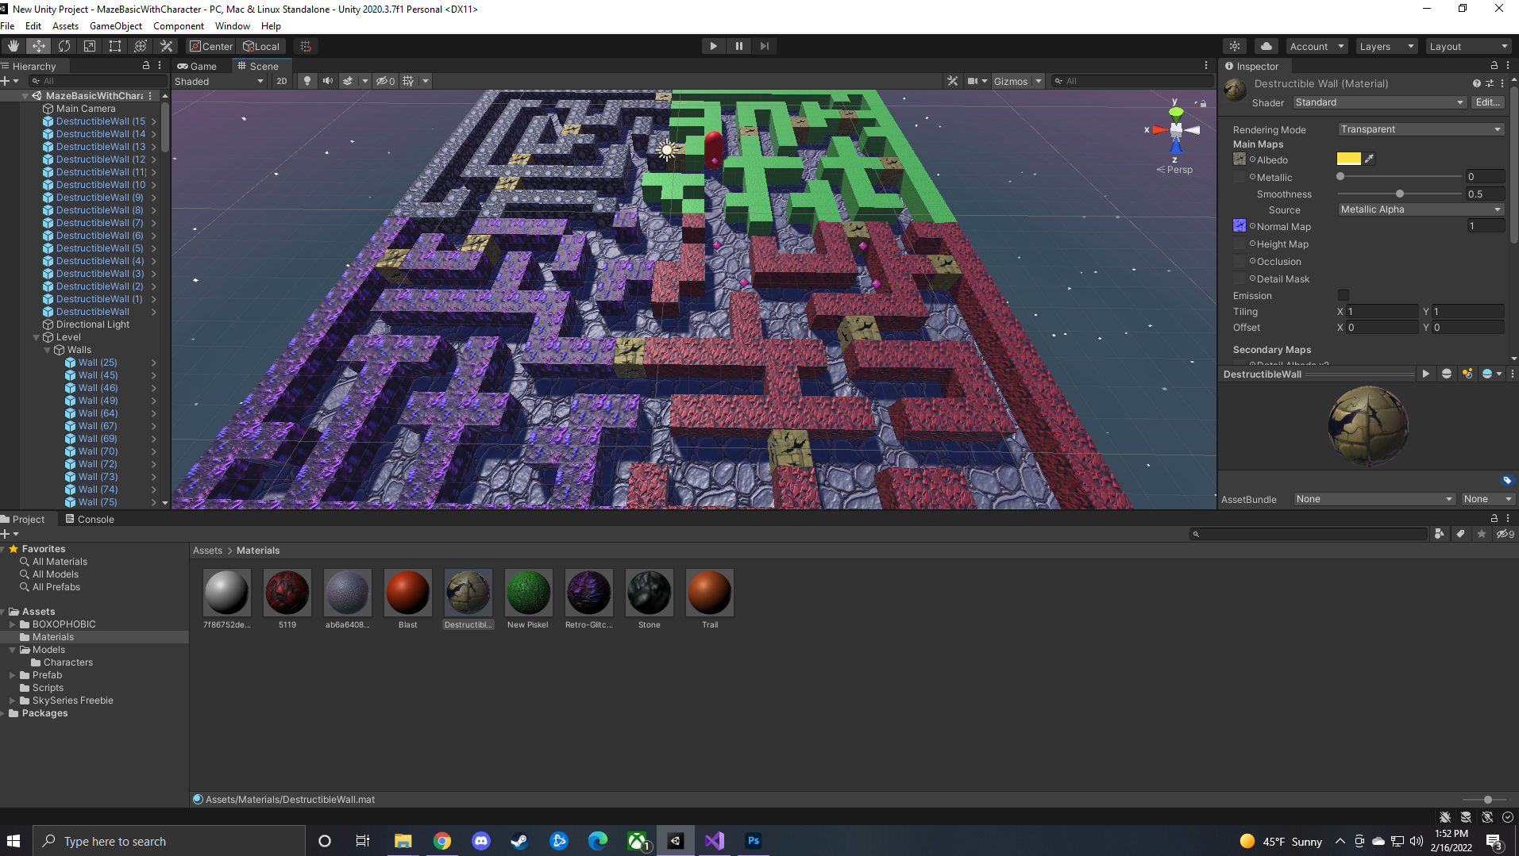Select the Scale tool

click(90, 46)
